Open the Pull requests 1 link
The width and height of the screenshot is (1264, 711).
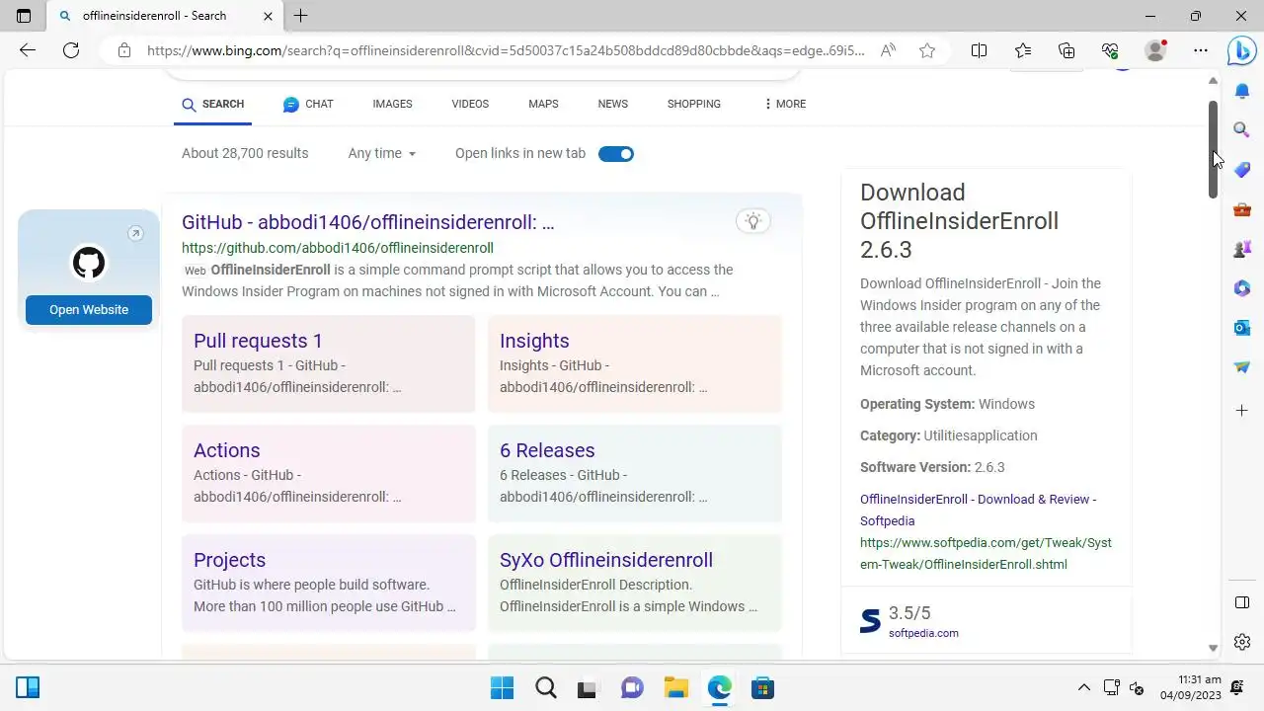[258, 341]
